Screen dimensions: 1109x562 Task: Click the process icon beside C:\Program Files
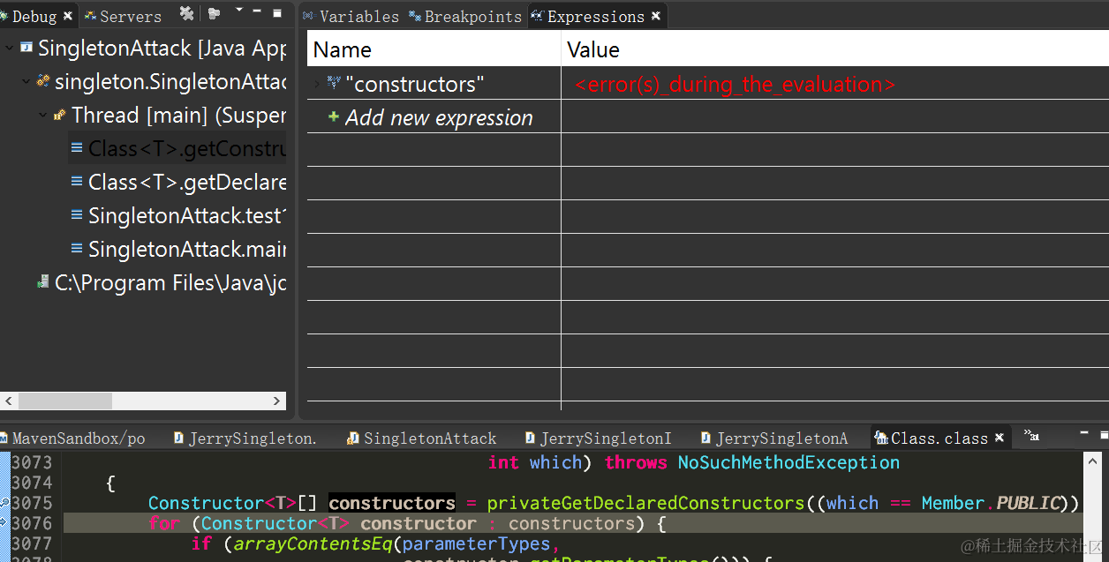[x=42, y=282]
